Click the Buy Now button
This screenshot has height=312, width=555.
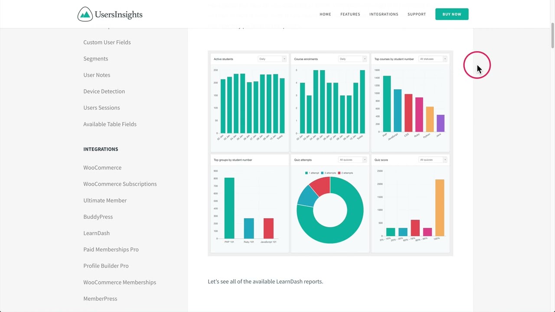tap(452, 14)
